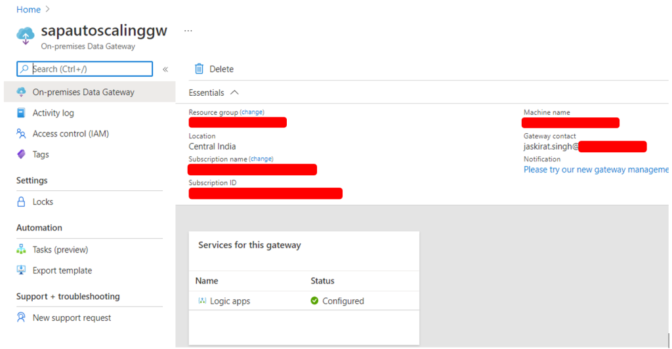Click the breadcrumb chevron after Home
The image size is (672, 349).
tap(47, 9)
